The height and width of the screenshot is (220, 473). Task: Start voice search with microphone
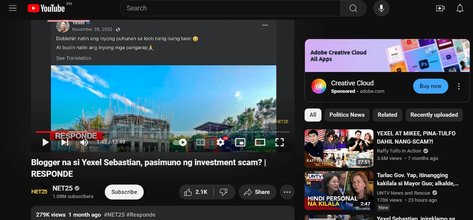click(x=381, y=8)
